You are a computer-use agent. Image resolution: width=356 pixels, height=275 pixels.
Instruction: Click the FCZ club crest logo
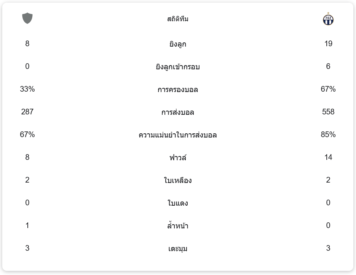pos(328,19)
